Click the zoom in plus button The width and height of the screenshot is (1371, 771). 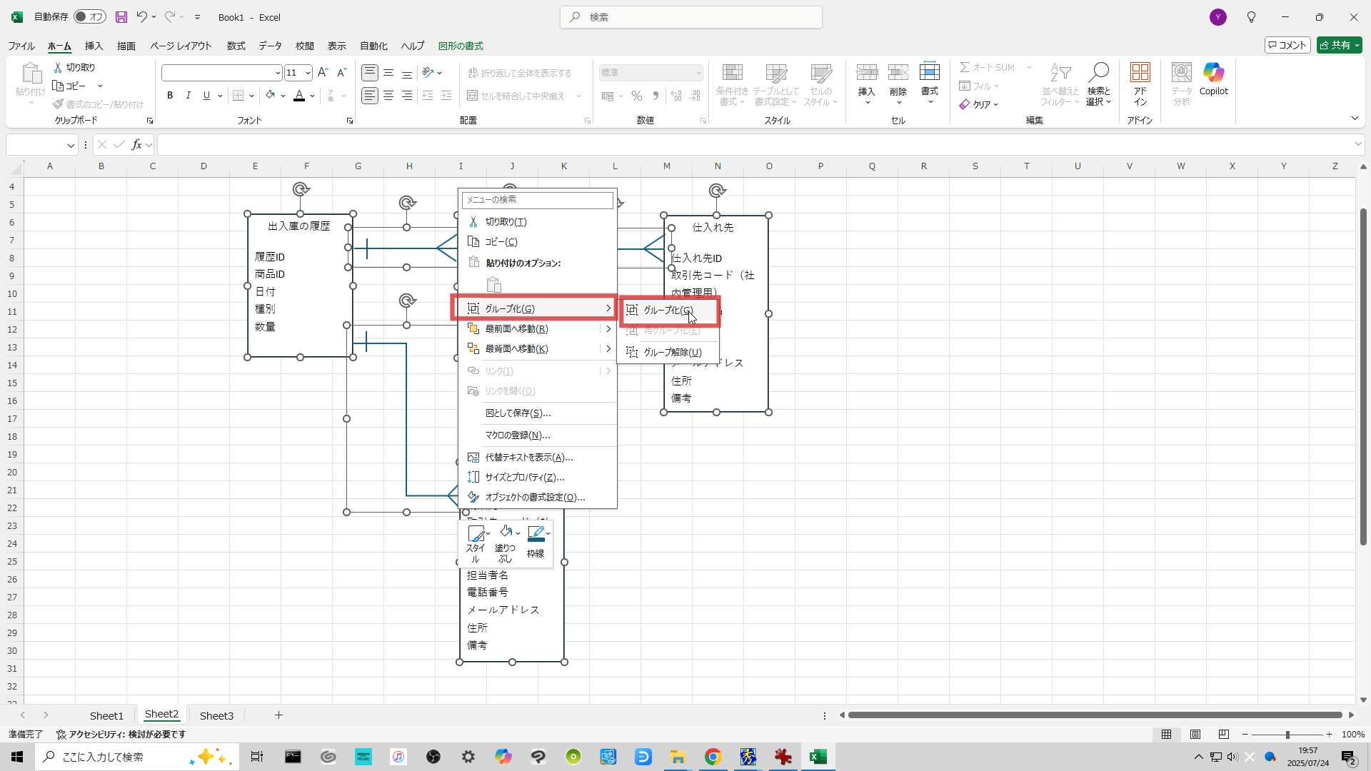(x=1330, y=735)
